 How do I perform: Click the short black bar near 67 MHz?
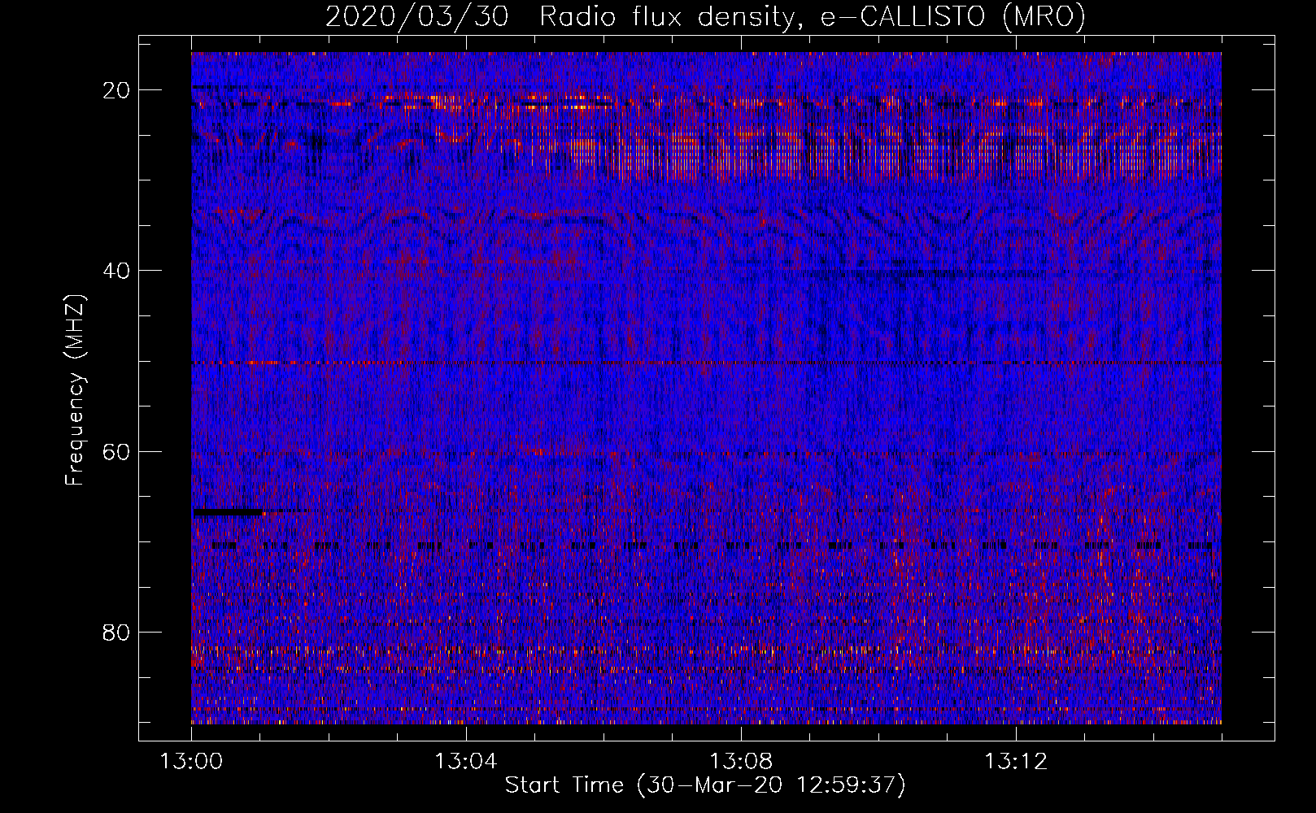point(229,512)
